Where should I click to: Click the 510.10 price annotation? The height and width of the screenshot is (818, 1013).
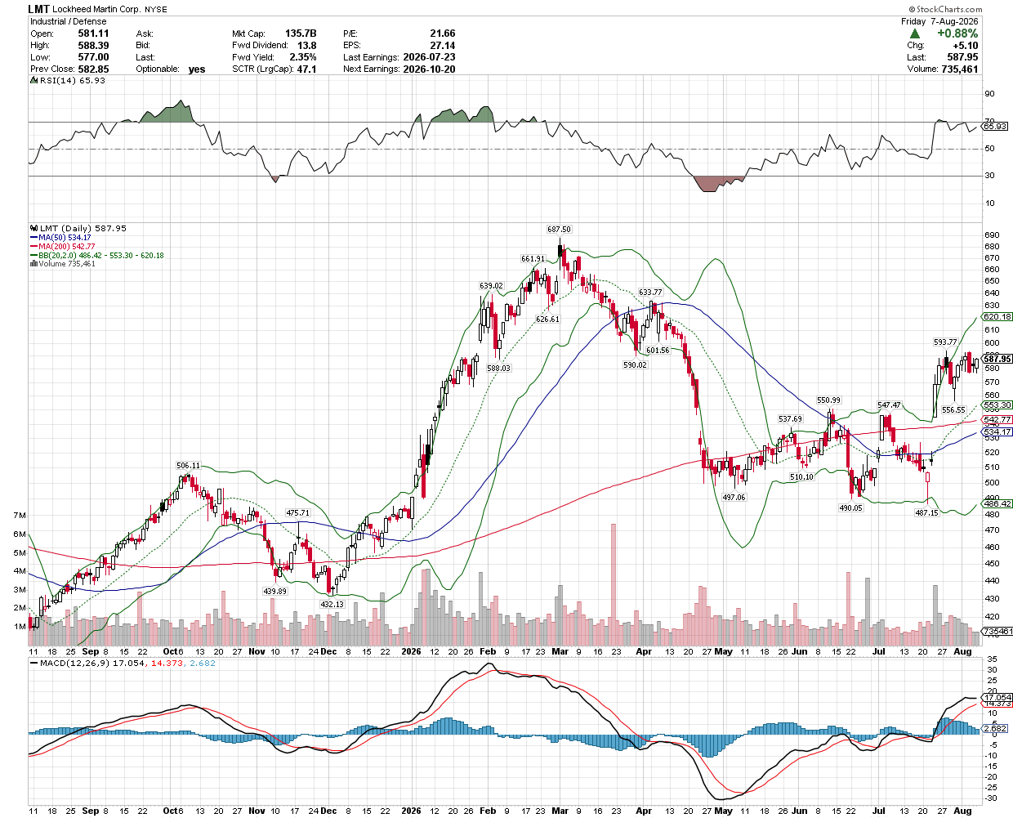pos(801,477)
